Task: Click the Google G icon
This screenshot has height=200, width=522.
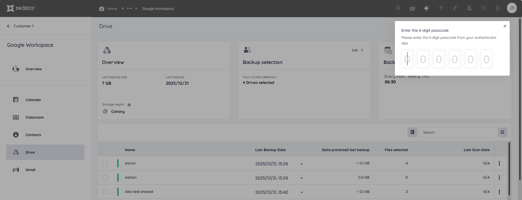Action: coord(16,69)
